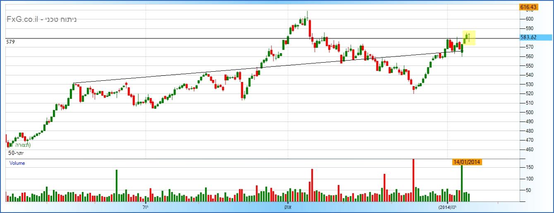Click the 460 level on the price axis

[529, 150]
